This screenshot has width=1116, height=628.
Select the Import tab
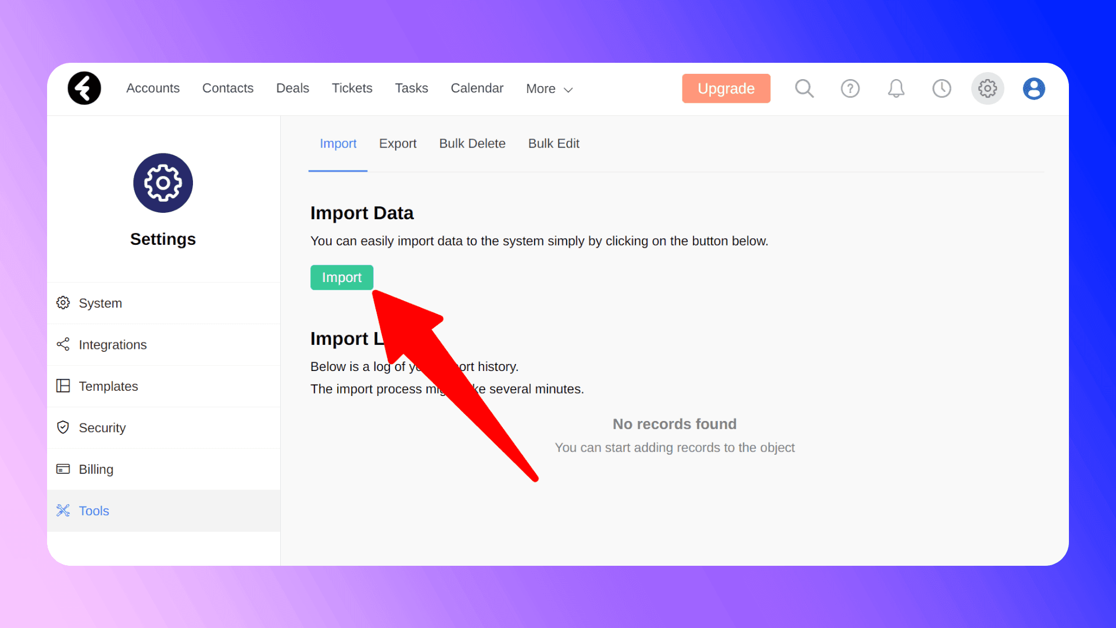[x=338, y=144]
